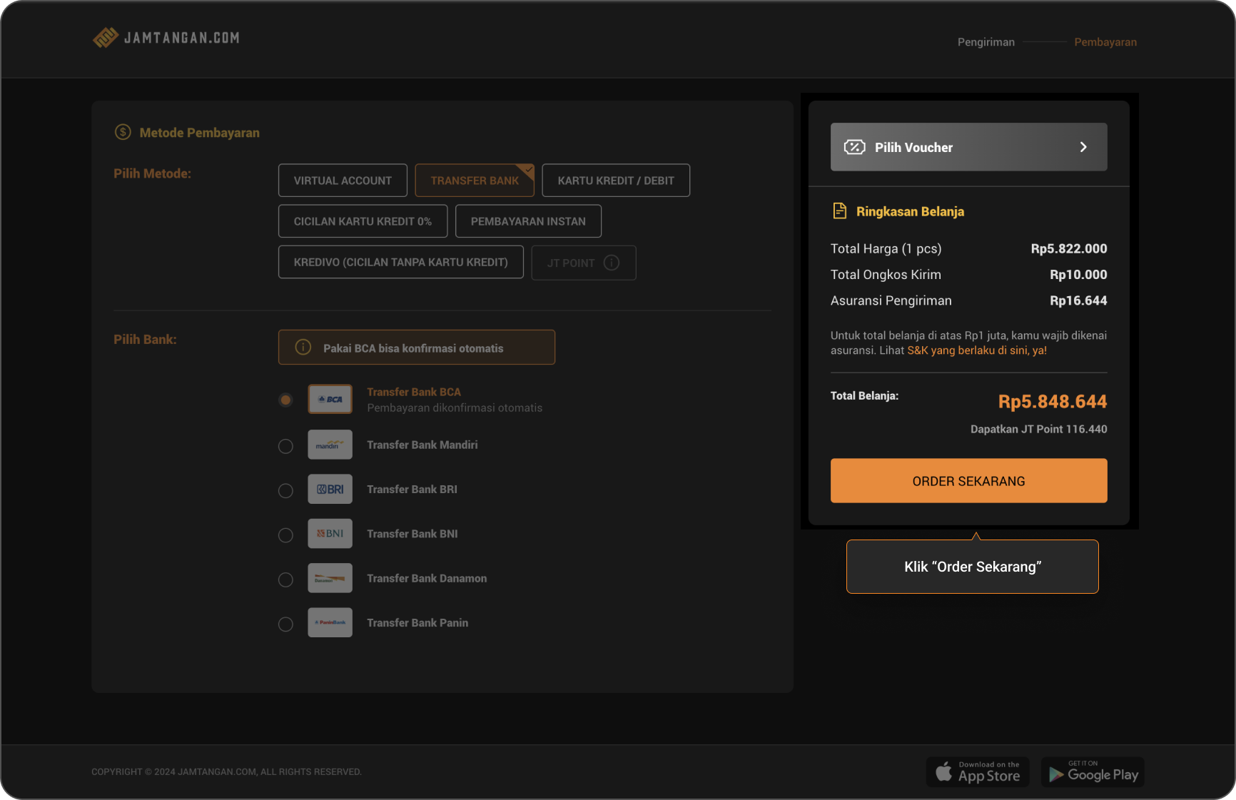This screenshot has height=800, width=1236.
Task: Select the Transfer Bank BNI radio button
Action: point(285,535)
